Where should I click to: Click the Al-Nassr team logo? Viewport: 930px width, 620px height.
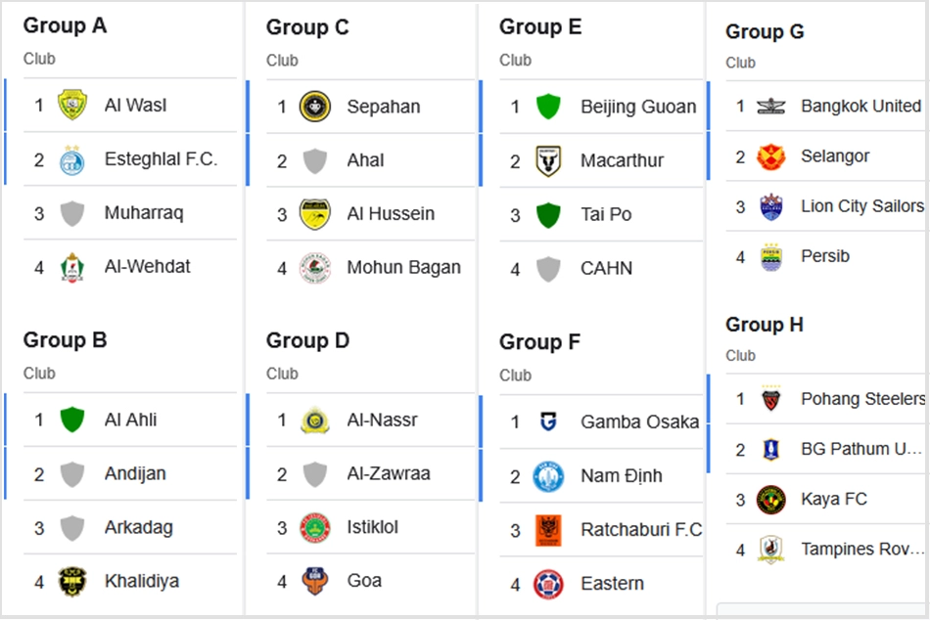click(x=314, y=421)
